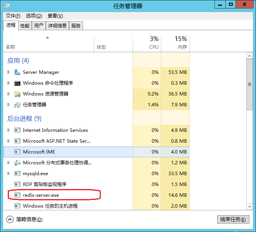Click the scrollbar up arrow
This screenshot has height=232, width=256.
pos(249,56)
